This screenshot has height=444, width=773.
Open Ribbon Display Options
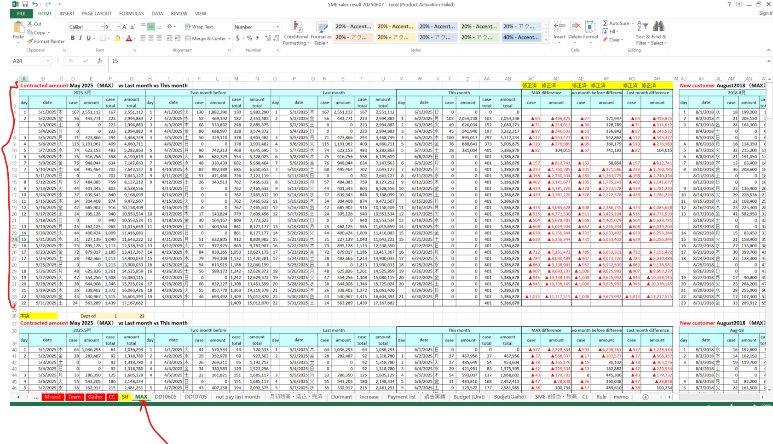click(x=739, y=4)
